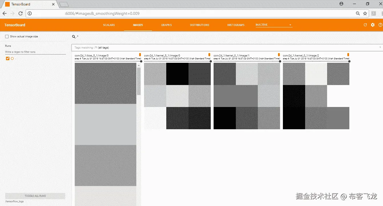Select the orange run radio circle
The width and height of the screenshot is (383, 206).
12,58
